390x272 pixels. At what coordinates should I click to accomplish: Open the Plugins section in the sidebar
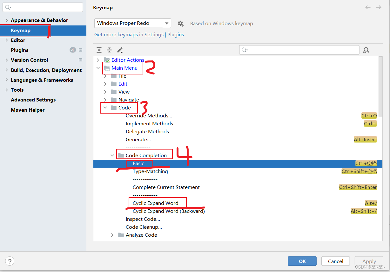click(20, 50)
